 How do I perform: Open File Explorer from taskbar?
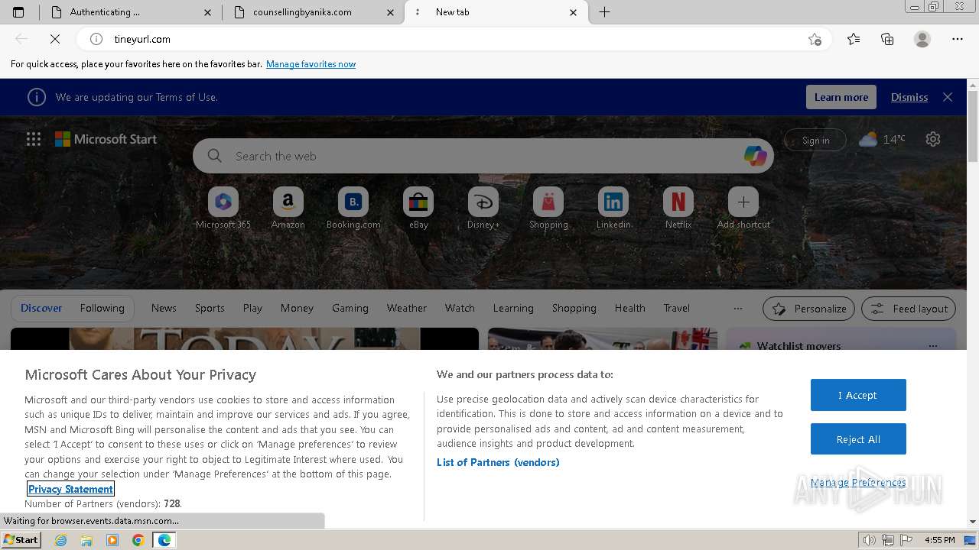click(86, 540)
